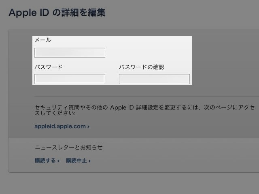Click the Apple ID の詳細を編集 page heading
The height and width of the screenshot is (194, 259).
point(57,13)
